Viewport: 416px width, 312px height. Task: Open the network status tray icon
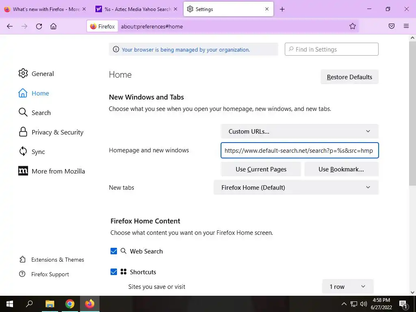[x=354, y=304]
